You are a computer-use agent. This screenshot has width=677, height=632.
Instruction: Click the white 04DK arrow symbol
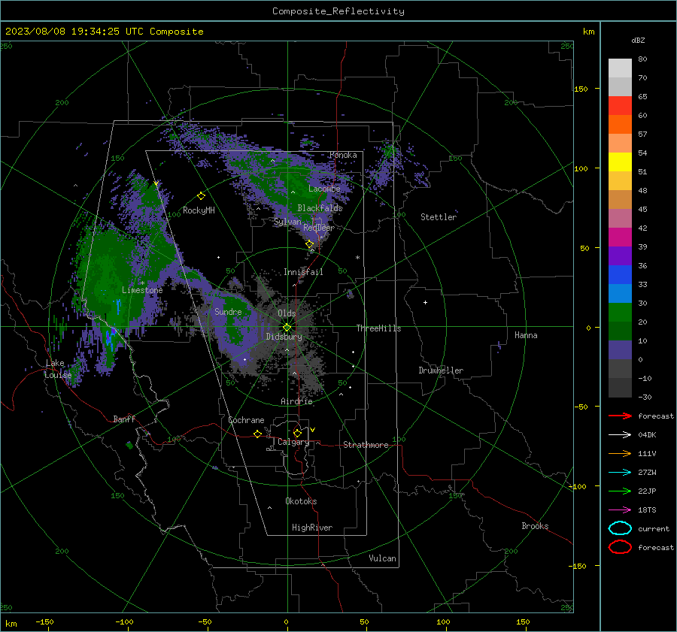tap(620, 435)
